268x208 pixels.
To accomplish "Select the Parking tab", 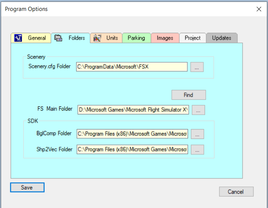I will (x=136, y=38).
